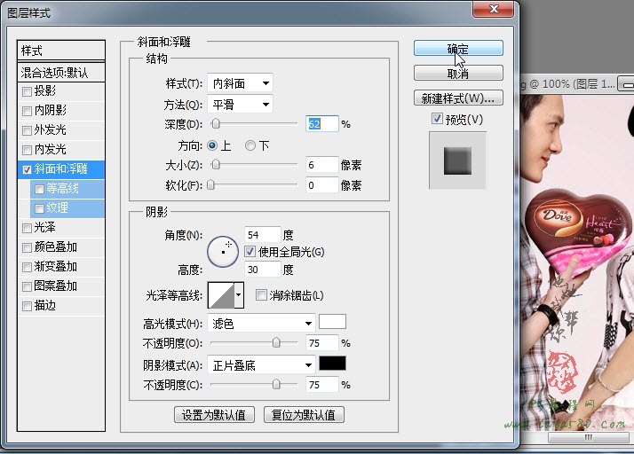Screen dimensions: 634x454
Task: Uncheck the 斜面和浮雕 checkbox
Action: pyautogui.click(x=28, y=169)
